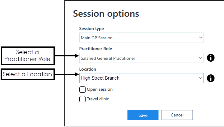The height and width of the screenshot is (127, 224).
Task: Click the 'Select a Location' callout box
Action: coord(27,74)
